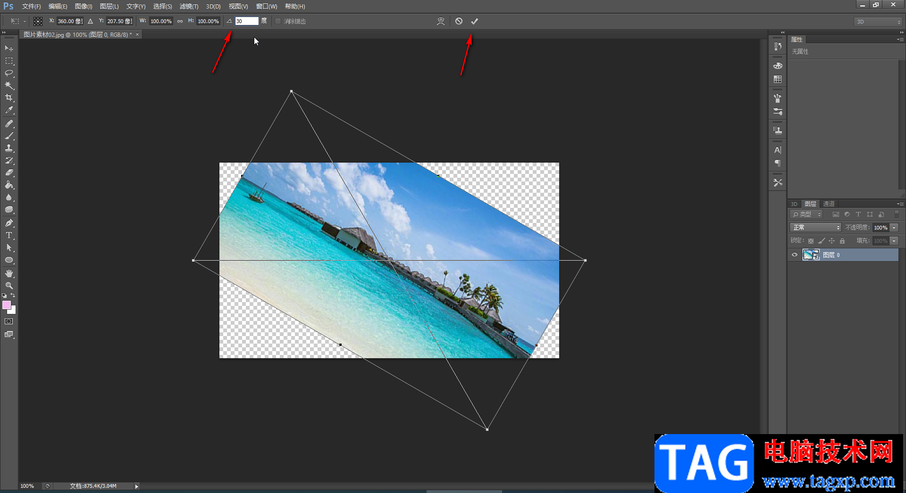
Task: Toggle lock all padlock icon
Action: tap(842, 241)
